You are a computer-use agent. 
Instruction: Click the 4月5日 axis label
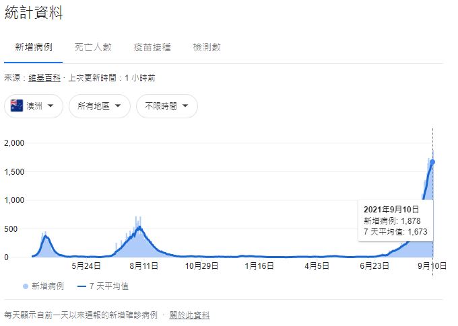[317, 266]
